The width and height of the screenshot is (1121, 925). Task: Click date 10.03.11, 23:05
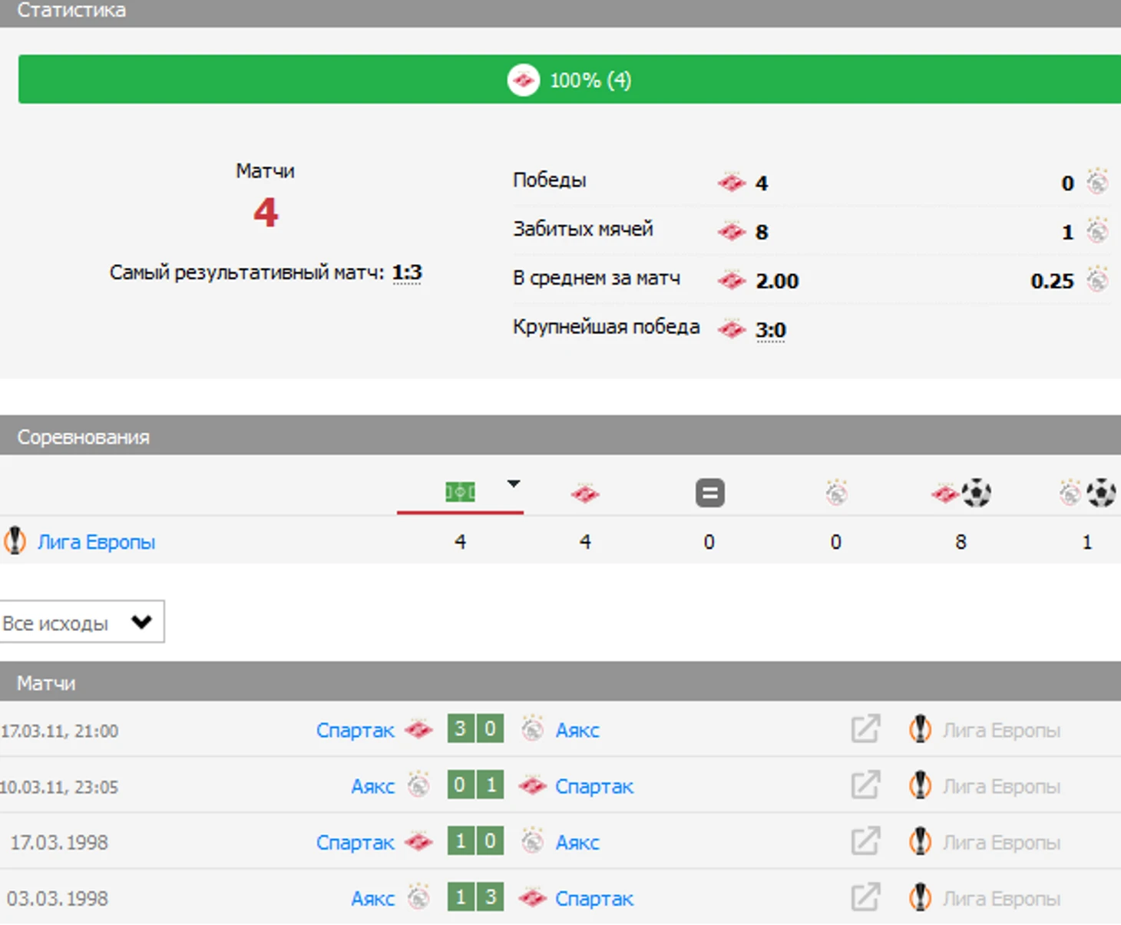coord(59,787)
